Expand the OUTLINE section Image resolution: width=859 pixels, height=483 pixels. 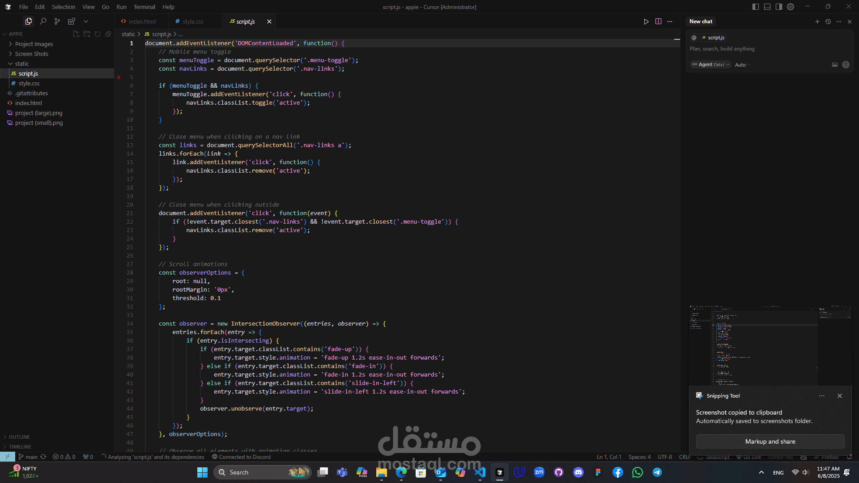tap(19, 437)
